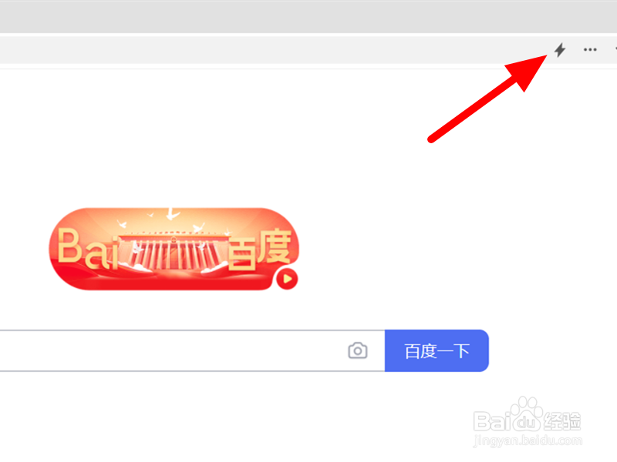Click the browser address bar area
The image size is (617, 462).
point(271,50)
